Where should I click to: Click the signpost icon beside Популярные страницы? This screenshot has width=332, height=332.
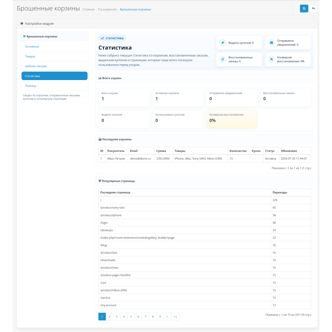(x=100, y=181)
